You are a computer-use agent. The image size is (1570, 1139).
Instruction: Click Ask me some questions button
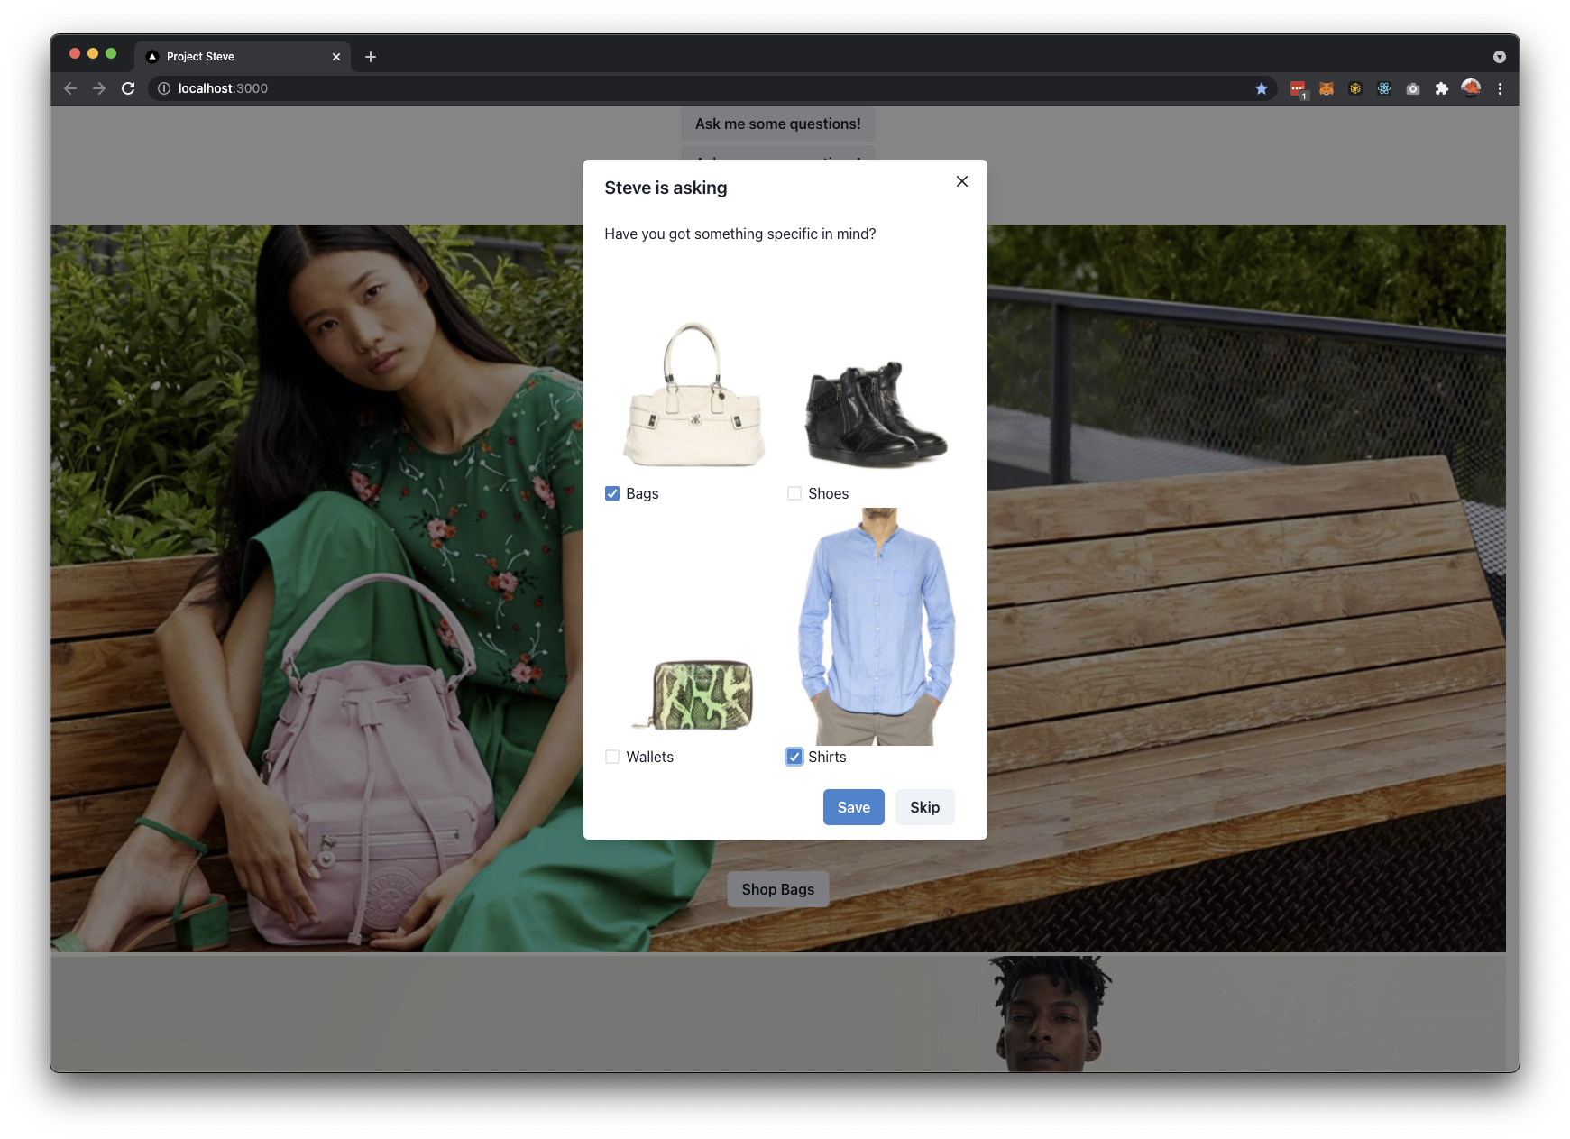tap(778, 124)
